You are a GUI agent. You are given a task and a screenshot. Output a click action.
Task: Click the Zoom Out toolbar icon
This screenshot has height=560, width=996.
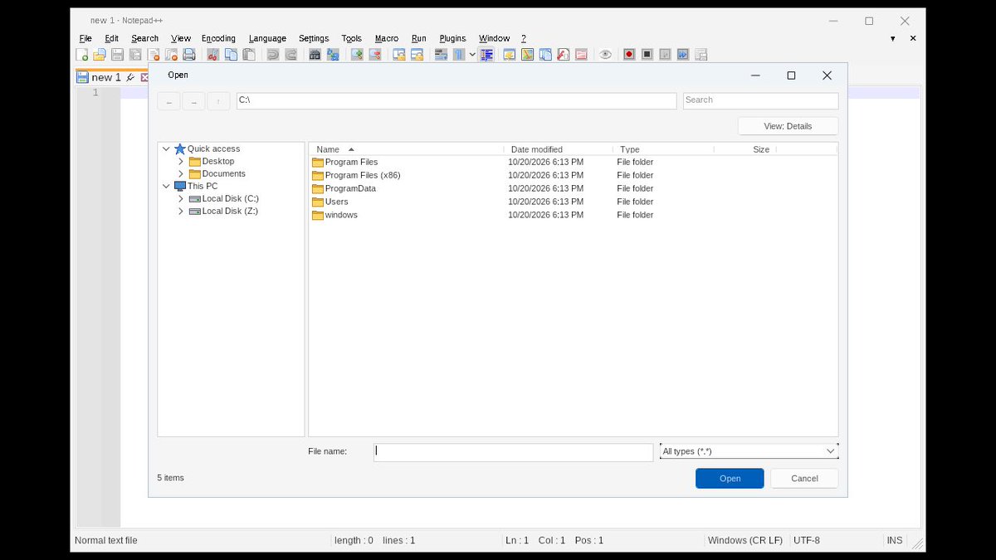(375, 55)
